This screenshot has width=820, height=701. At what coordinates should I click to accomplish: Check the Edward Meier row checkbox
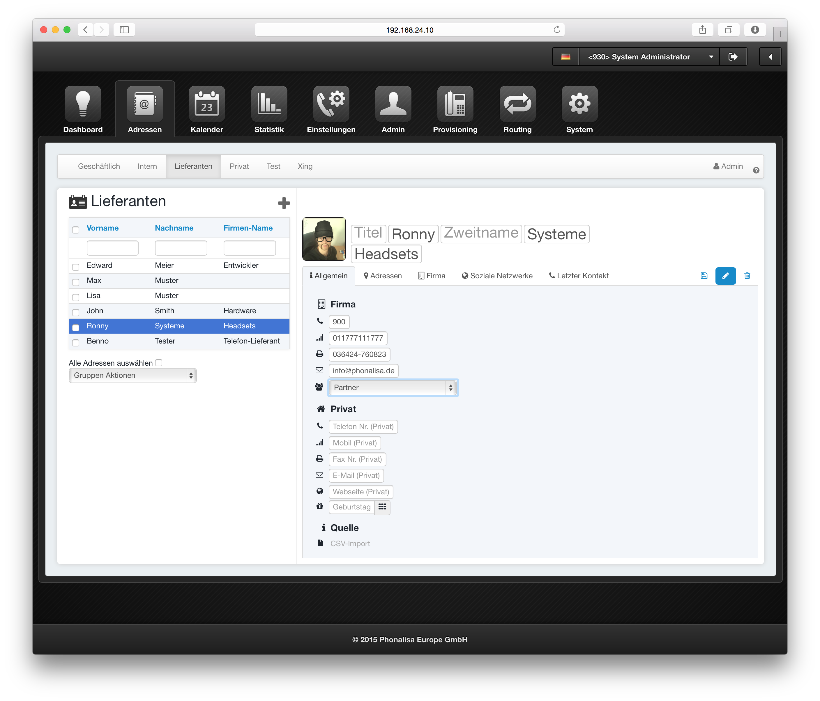click(76, 267)
